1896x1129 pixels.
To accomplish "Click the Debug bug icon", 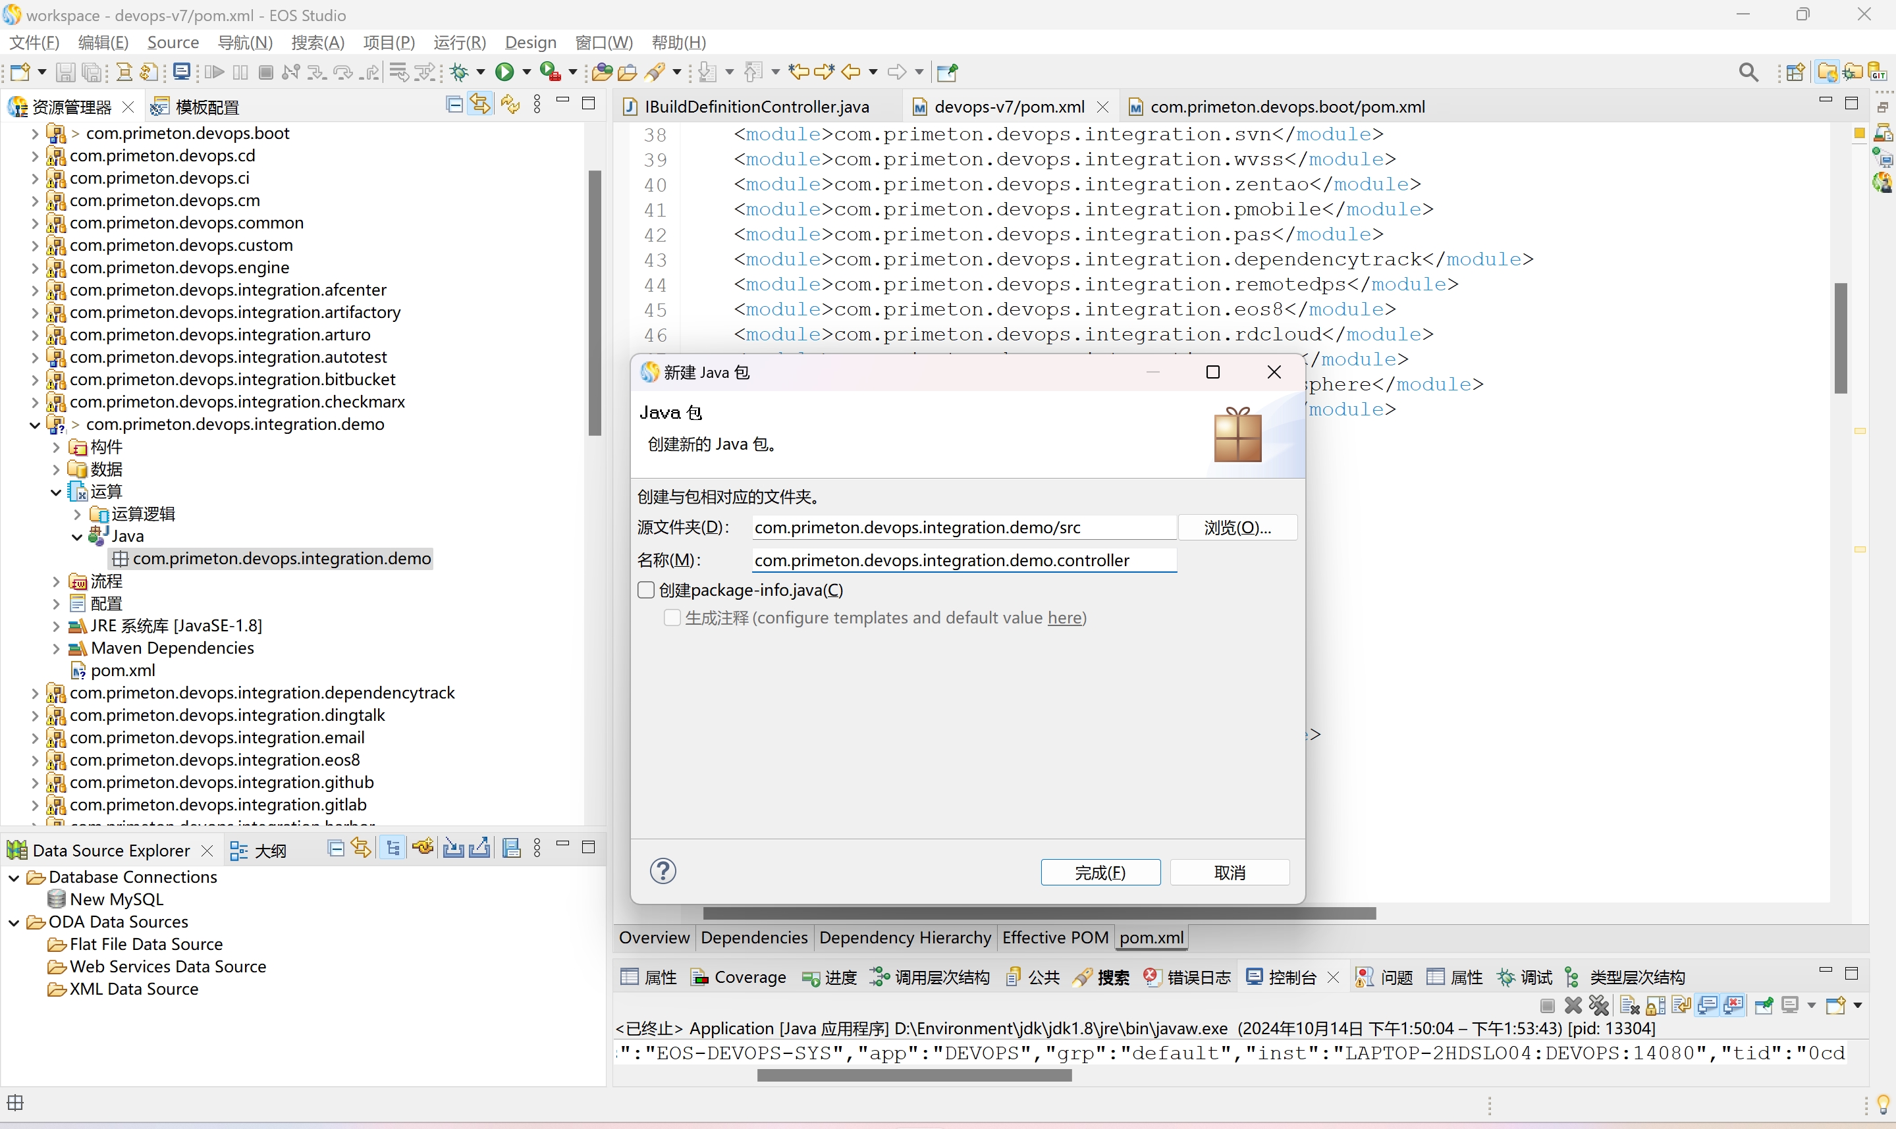I will tap(459, 72).
